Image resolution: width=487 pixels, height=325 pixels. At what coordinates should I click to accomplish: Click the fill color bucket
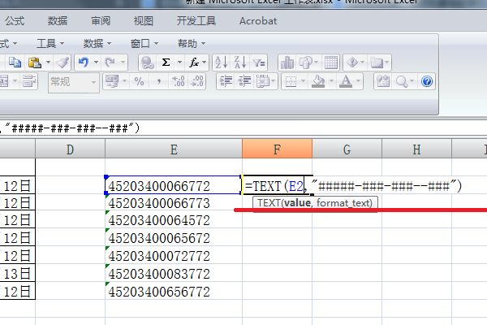click(x=318, y=81)
